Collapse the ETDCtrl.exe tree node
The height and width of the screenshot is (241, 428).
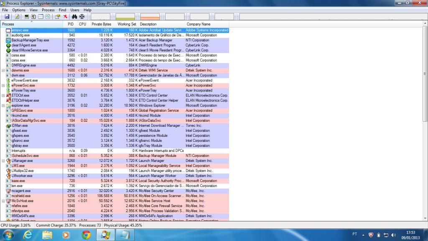point(3,96)
